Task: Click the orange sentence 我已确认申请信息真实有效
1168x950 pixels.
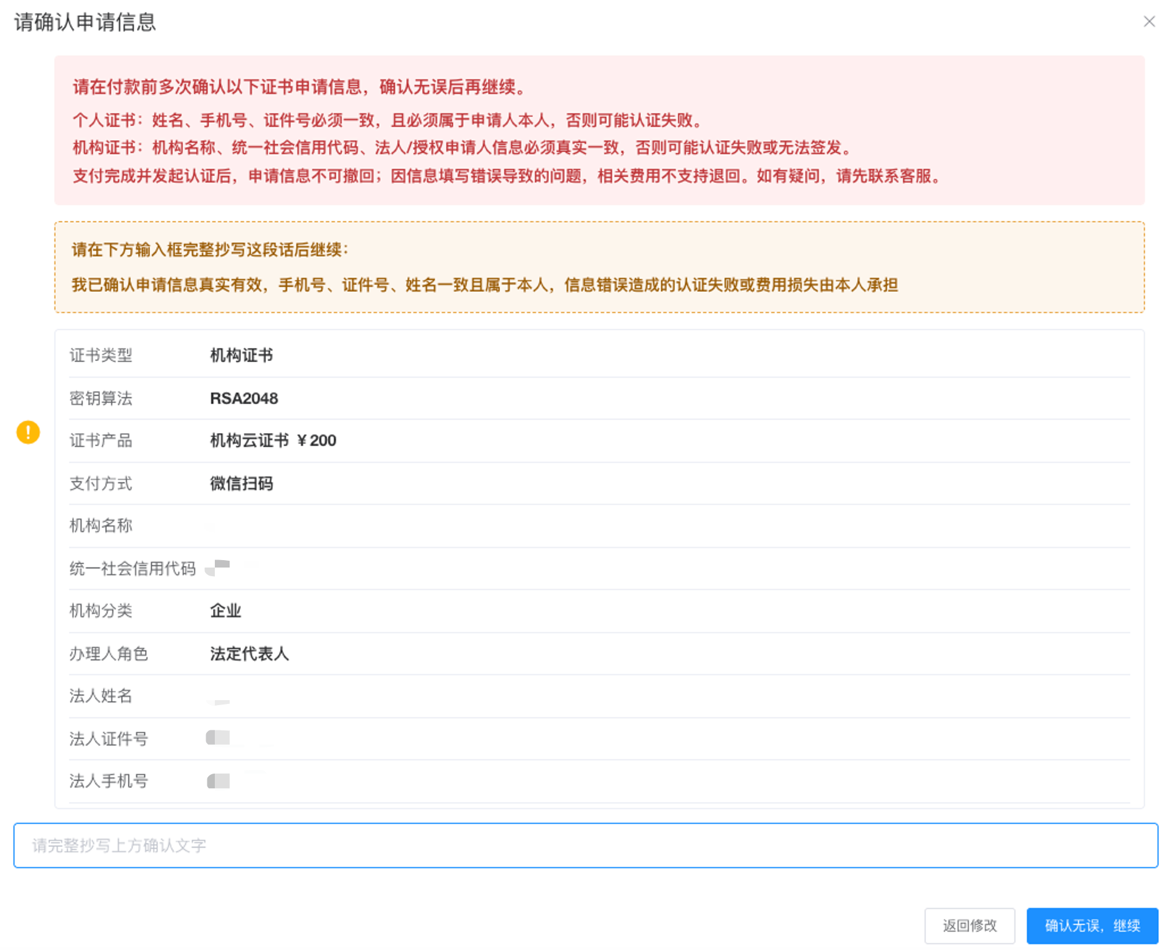Action: pyautogui.click(x=485, y=285)
